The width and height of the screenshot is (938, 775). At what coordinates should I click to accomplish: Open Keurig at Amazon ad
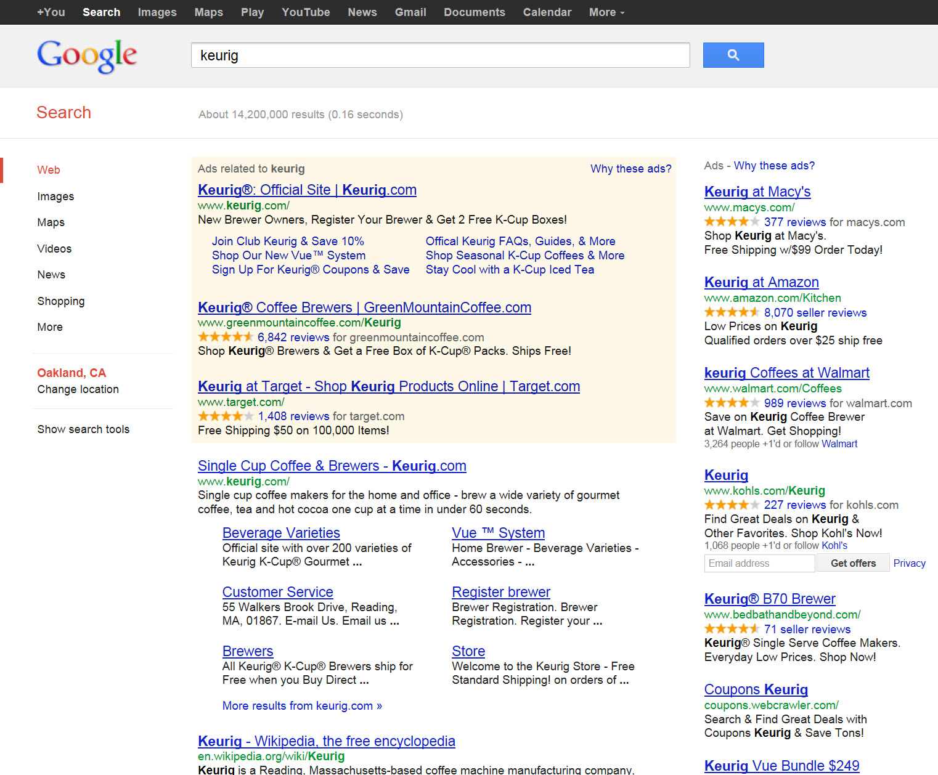click(x=762, y=282)
